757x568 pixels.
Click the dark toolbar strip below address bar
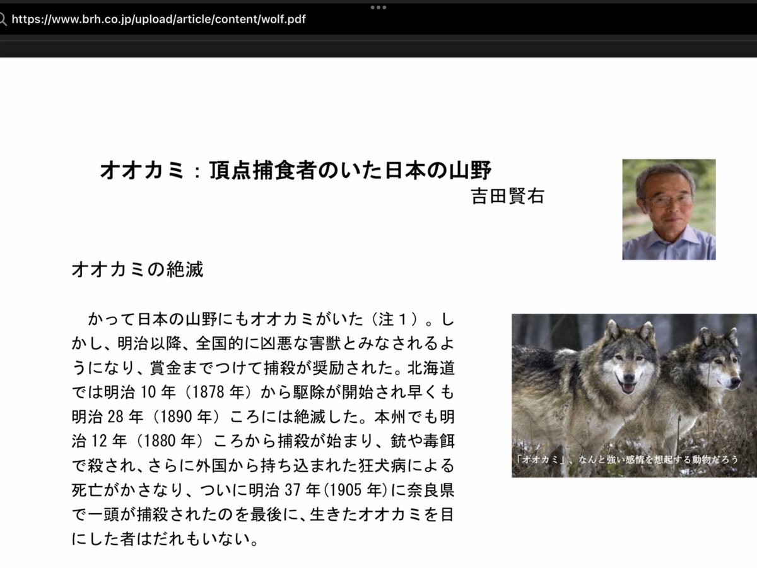378,45
